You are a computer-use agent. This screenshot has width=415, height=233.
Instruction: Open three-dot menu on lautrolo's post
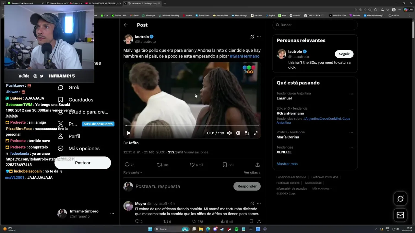(x=259, y=37)
